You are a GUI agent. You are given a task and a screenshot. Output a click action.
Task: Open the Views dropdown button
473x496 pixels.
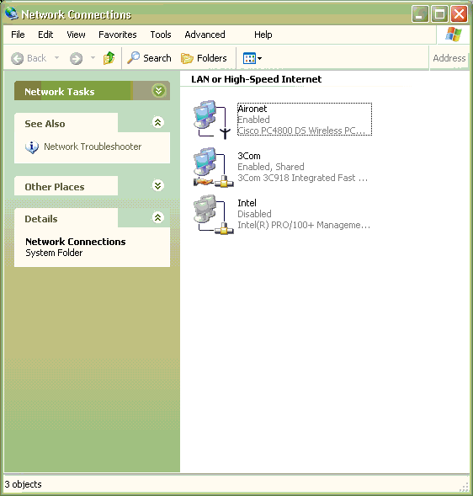click(x=252, y=58)
